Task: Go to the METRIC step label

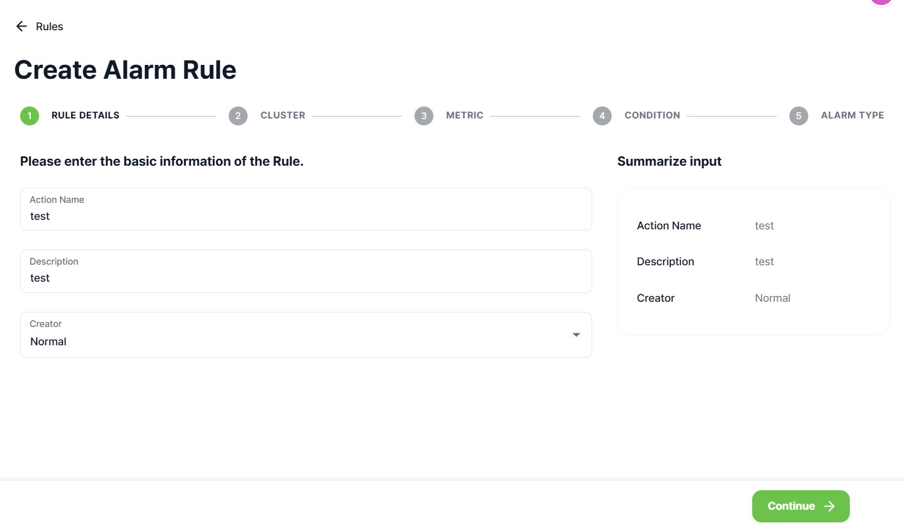Action: [465, 115]
